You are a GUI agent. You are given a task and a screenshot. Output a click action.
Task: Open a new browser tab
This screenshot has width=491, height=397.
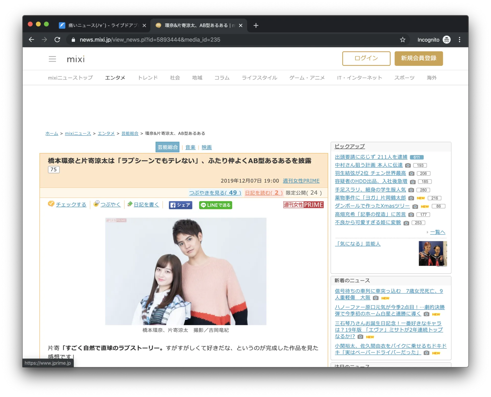256,25
